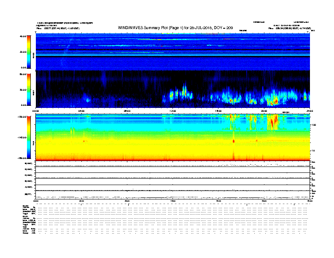334x258 pixels.
Task: Select the 60.00 tick on RAD1 scale
Action: tap(23, 74)
